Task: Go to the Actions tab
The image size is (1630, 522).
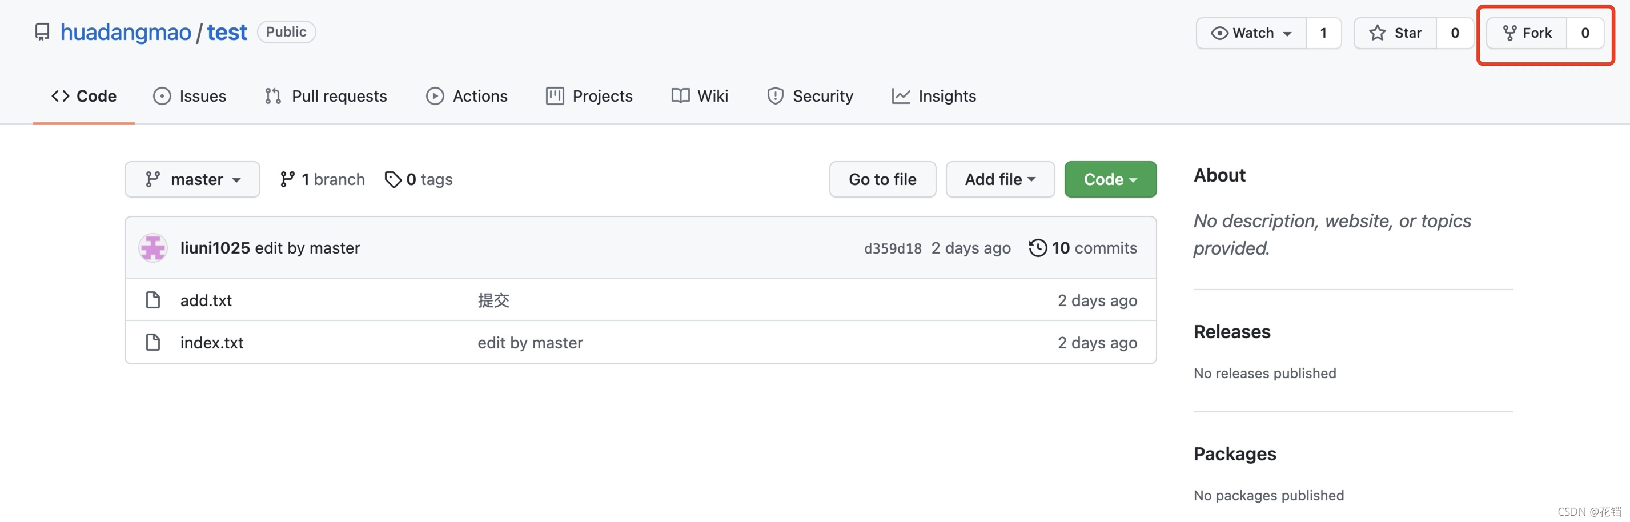Action: [467, 96]
